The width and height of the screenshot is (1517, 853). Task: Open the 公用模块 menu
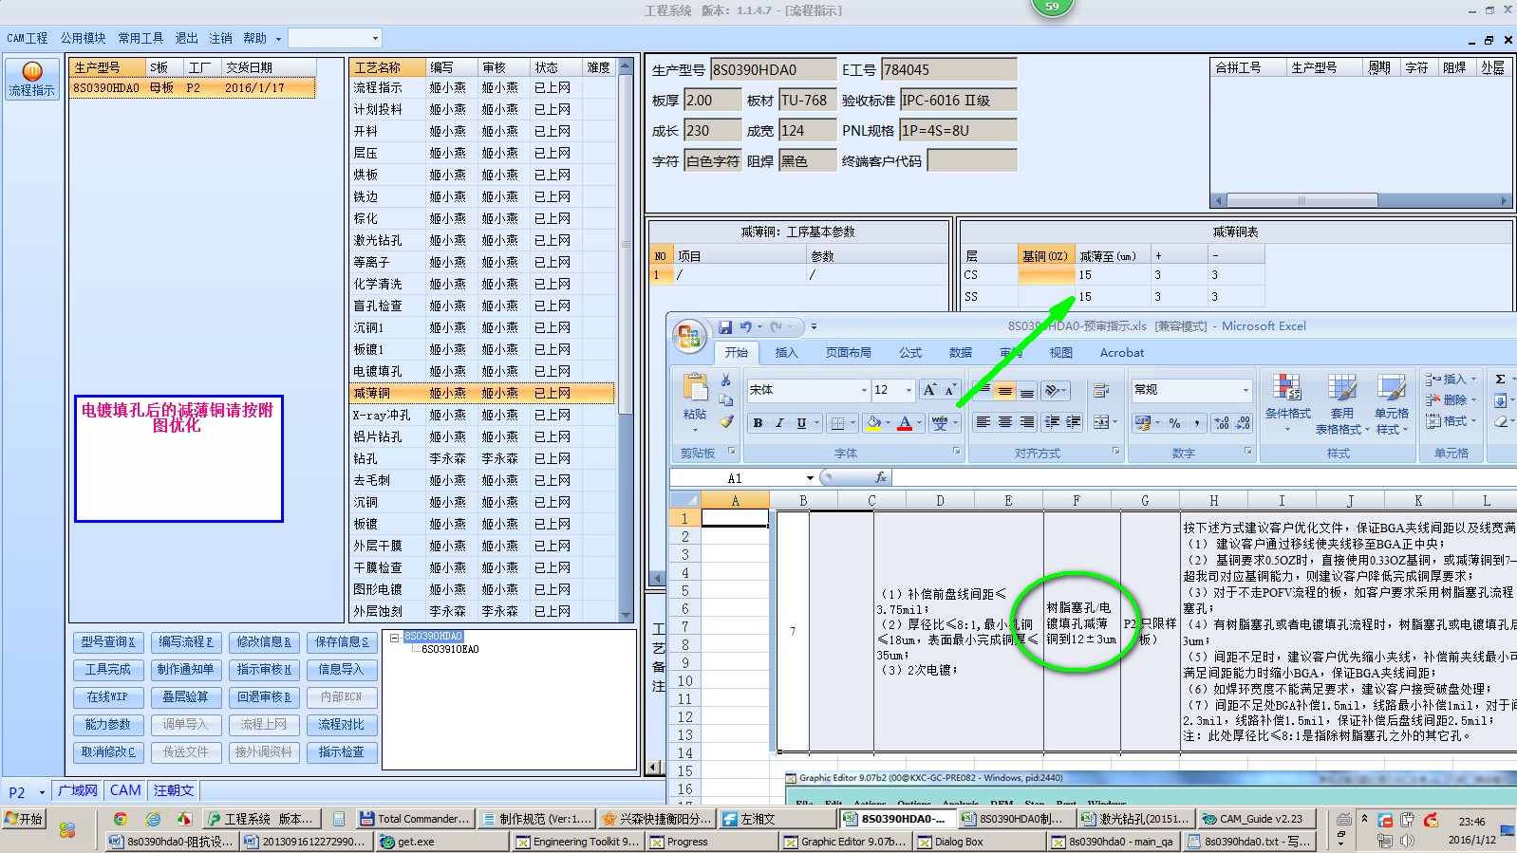pos(84,38)
